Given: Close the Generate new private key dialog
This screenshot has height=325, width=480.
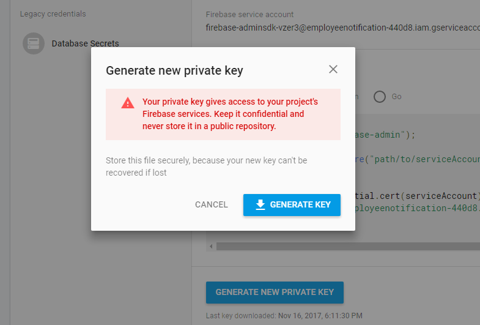Looking at the screenshot, I should tap(333, 70).
